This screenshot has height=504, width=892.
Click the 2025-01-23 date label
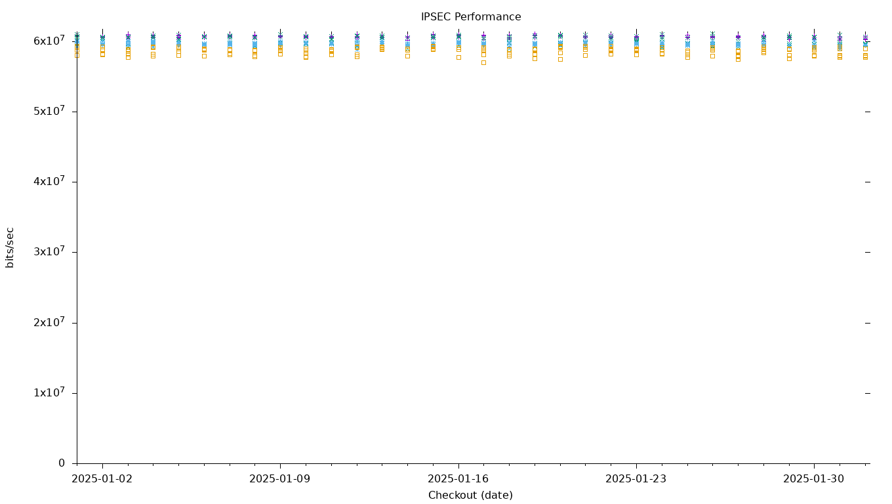point(636,479)
